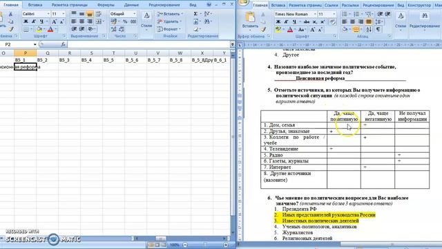Click the bulleted list icon in Word
The image size is (442, 249).
[345, 14]
